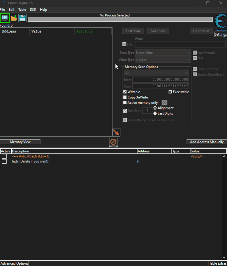Viewport: 227px width, 266px height.
Task: Click the Active column header
Action: 6,151
